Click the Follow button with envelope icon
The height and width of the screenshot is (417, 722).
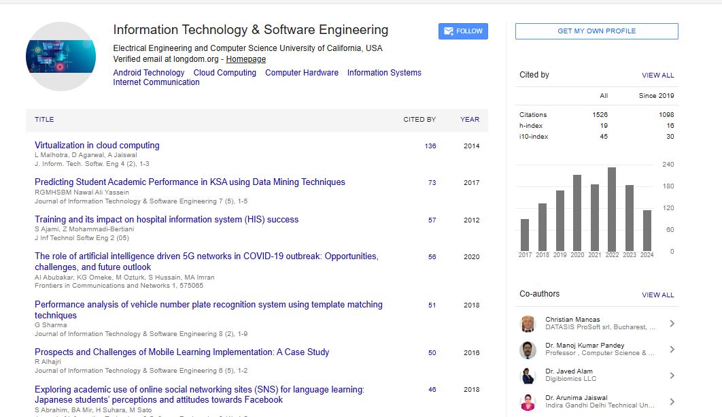pos(462,31)
